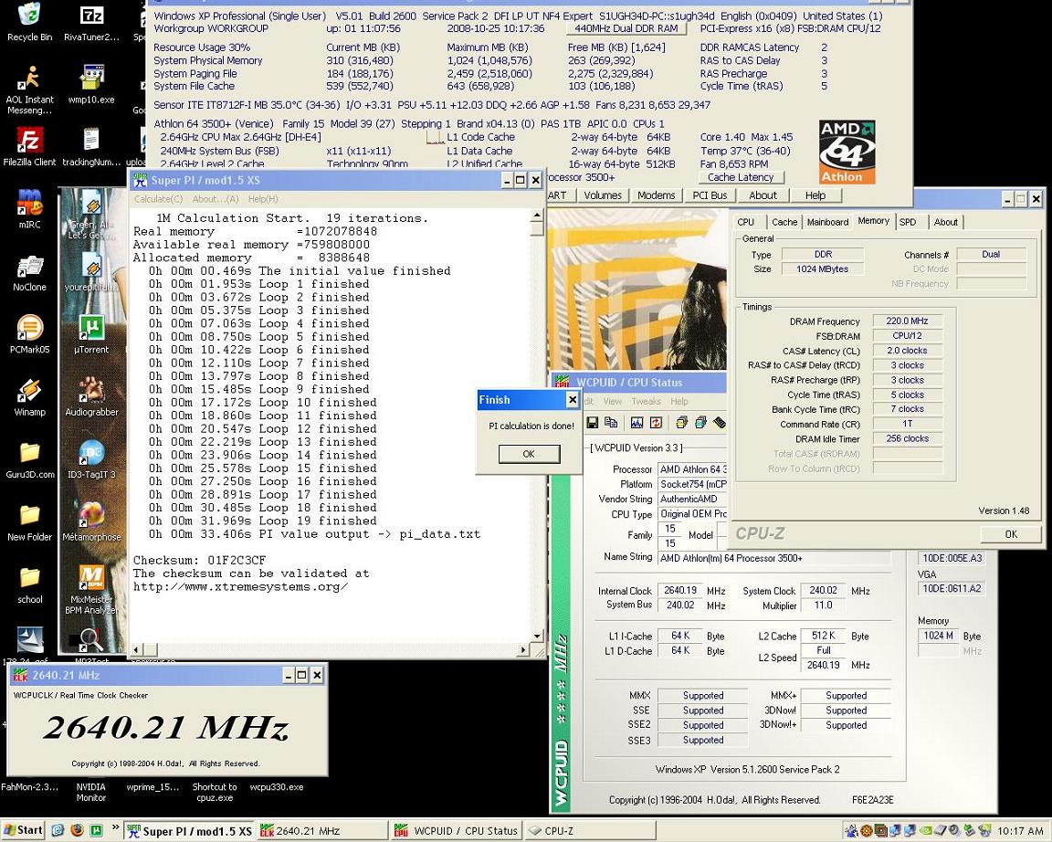Open the New Folder desktop icon
The image size is (1052, 842).
pos(29,521)
